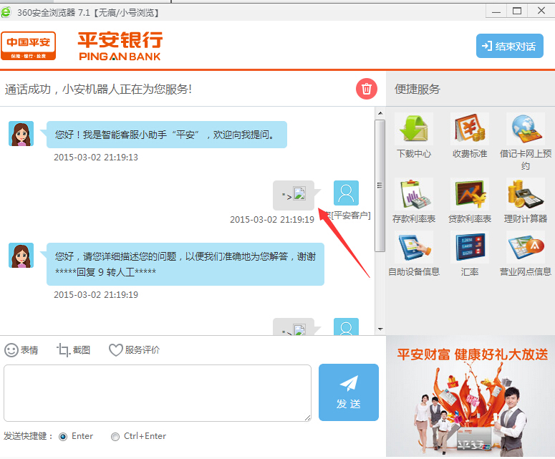Image resolution: width=555 pixels, height=459 pixels.
Task: Click the 截图 screenshot tool
Action: point(74,350)
